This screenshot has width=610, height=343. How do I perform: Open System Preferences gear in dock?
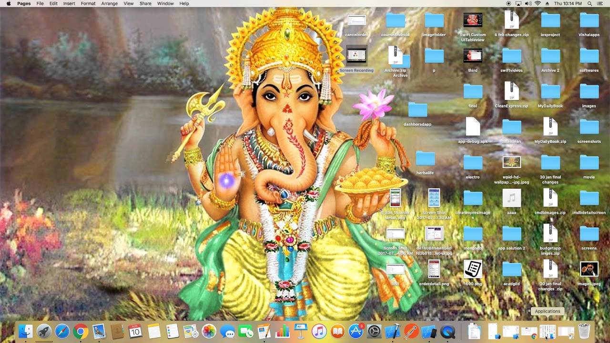tap(374, 331)
